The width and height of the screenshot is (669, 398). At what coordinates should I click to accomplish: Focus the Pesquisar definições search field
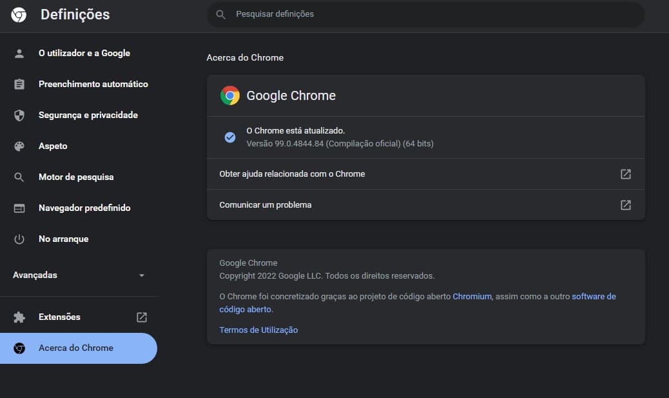(425, 14)
